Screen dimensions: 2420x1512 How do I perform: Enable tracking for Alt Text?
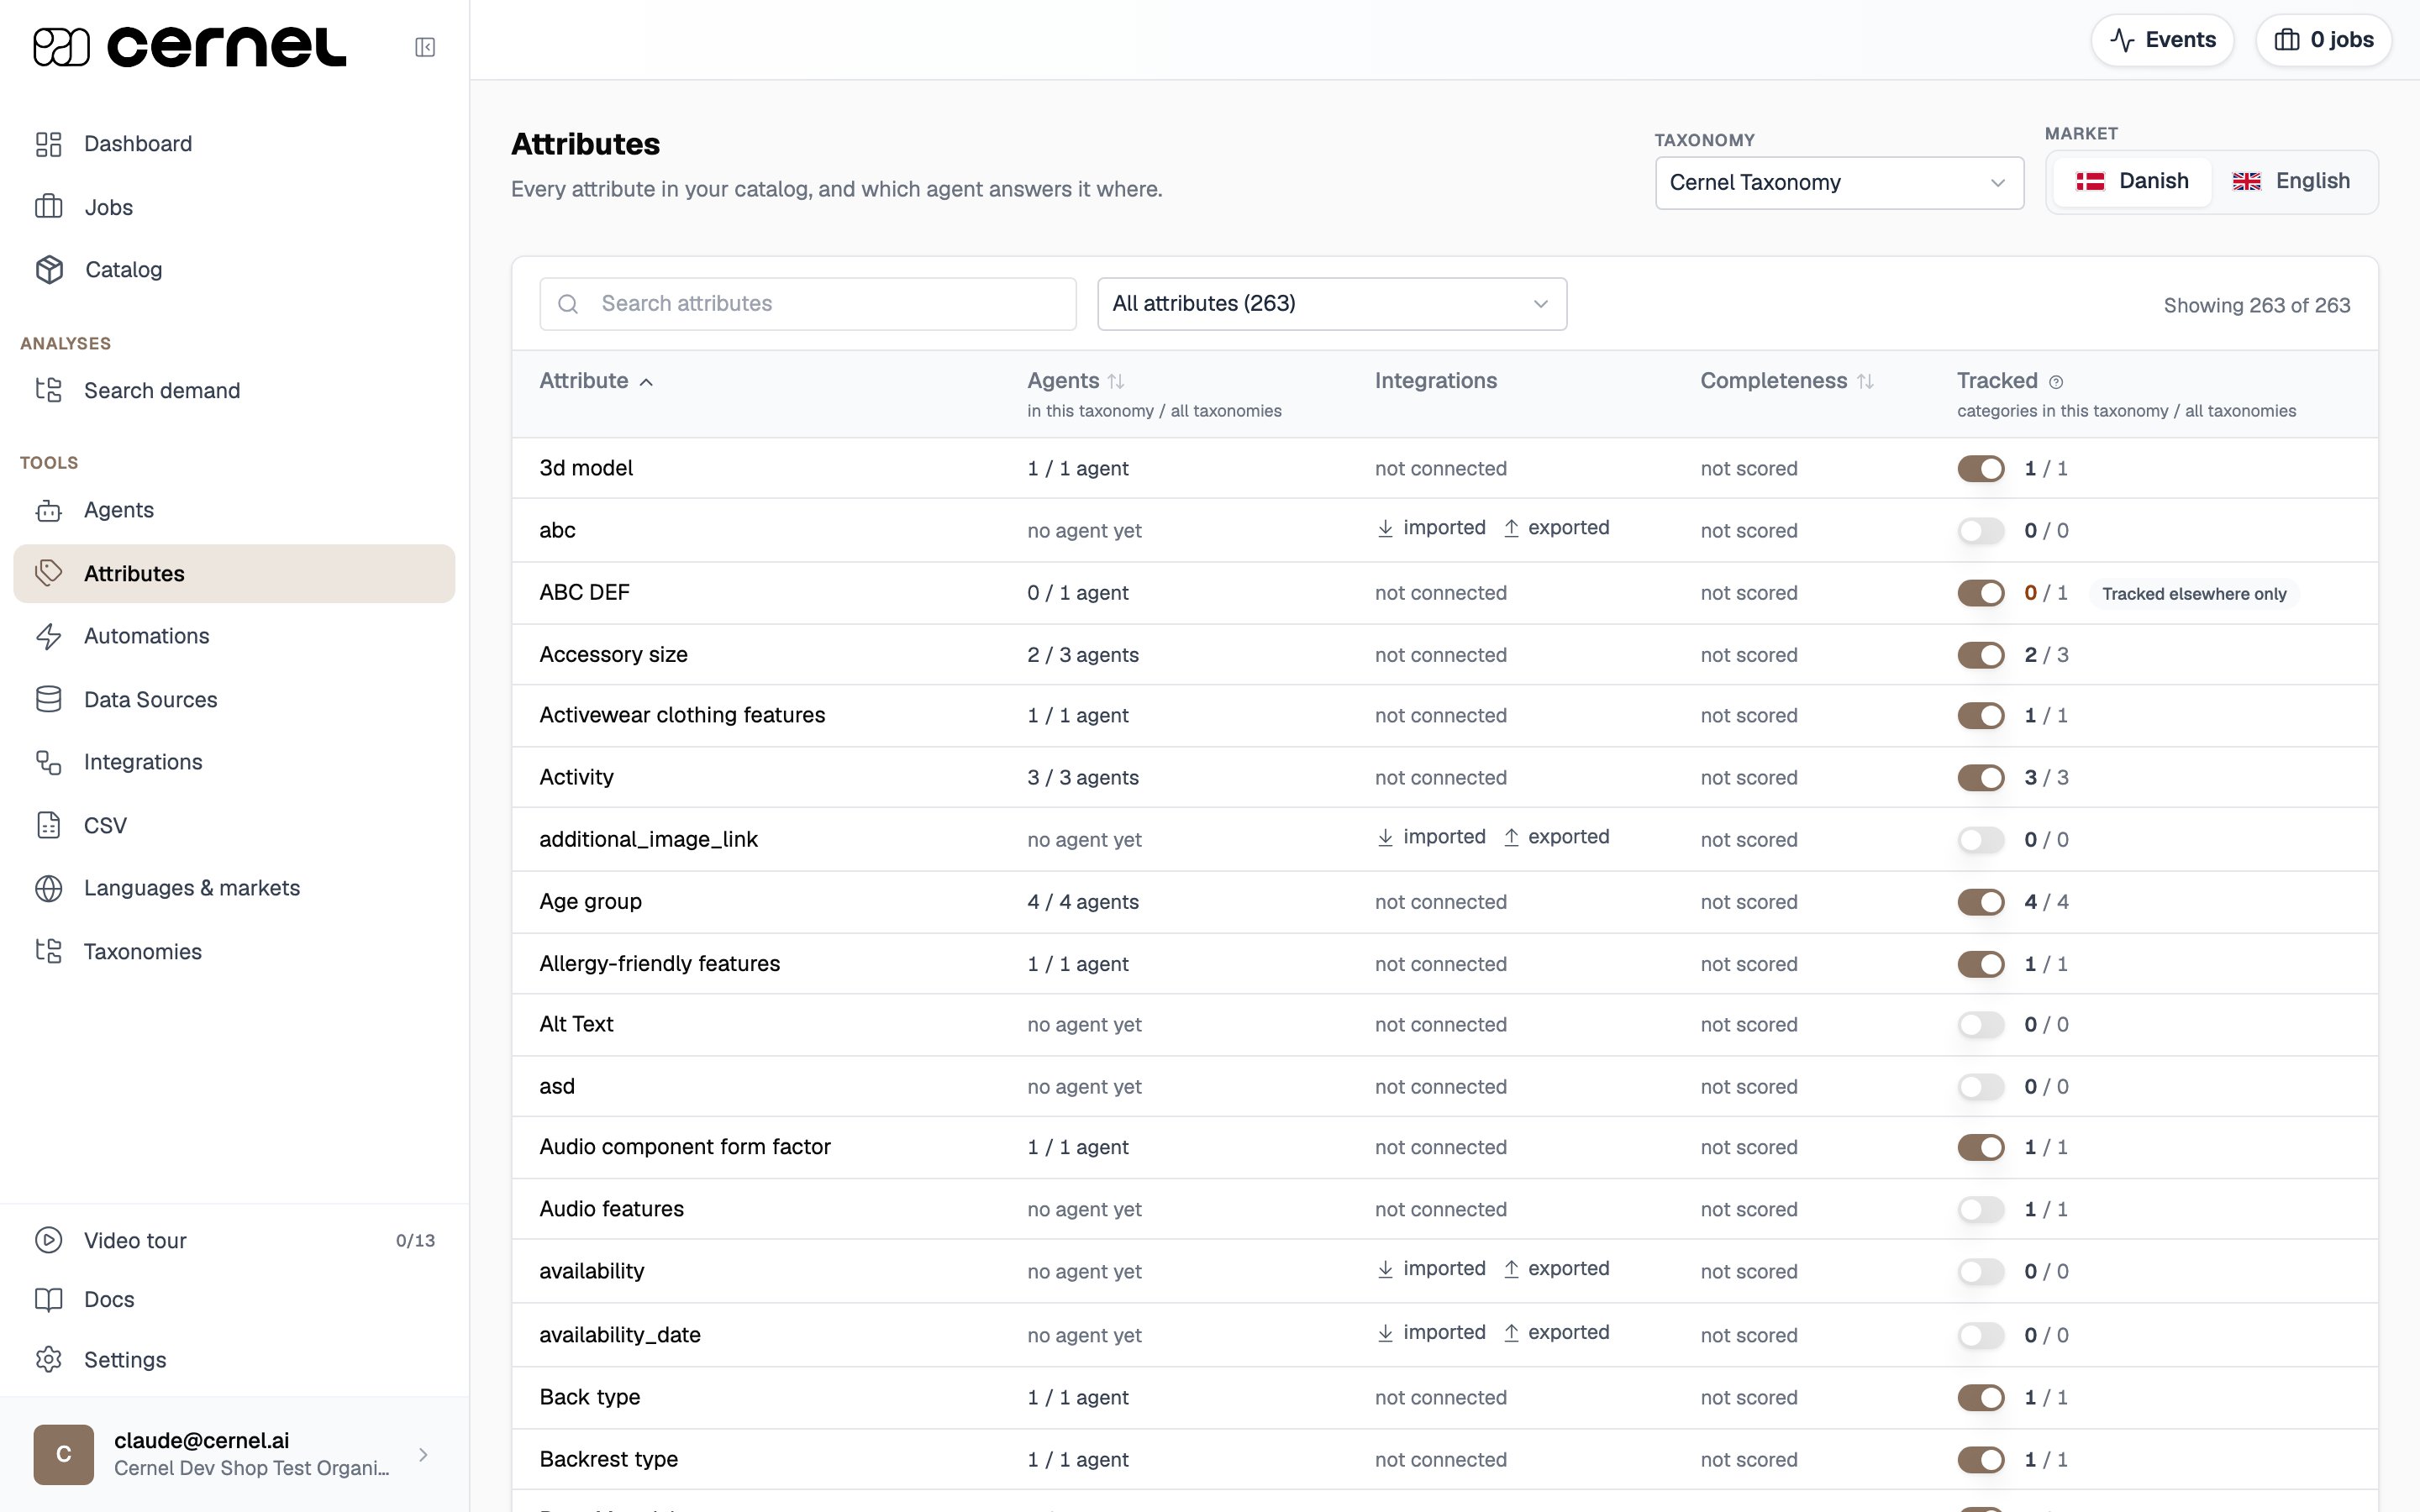pyautogui.click(x=1980, y=1025)
